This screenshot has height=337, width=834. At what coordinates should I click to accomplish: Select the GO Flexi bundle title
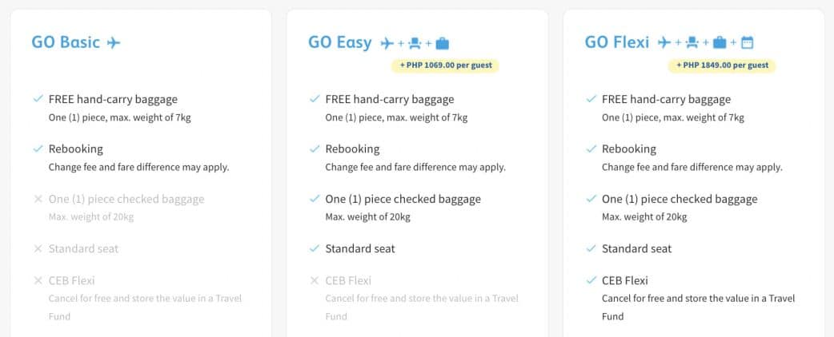[x=617, y=42]
